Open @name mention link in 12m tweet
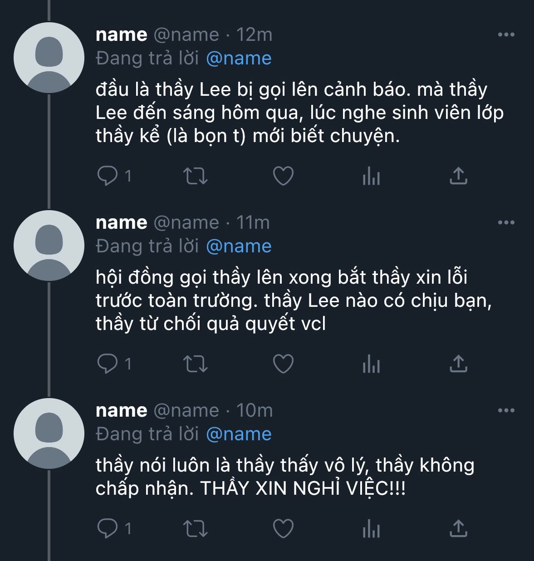Screen dimensions: 534x561 coord(239,59)
